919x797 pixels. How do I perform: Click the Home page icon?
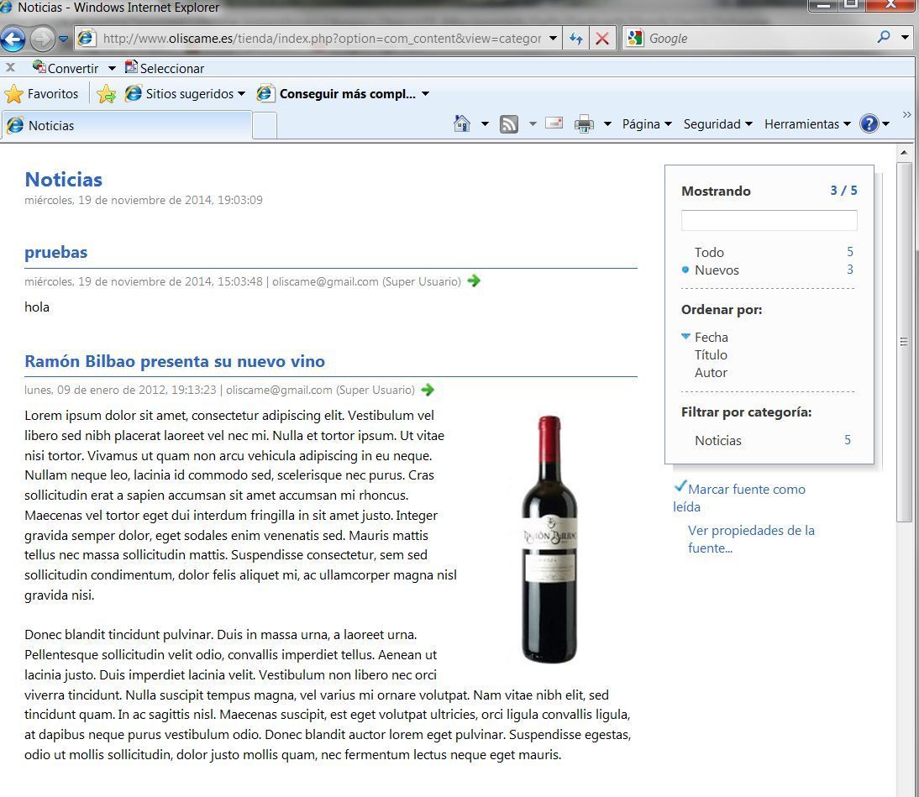462,123
